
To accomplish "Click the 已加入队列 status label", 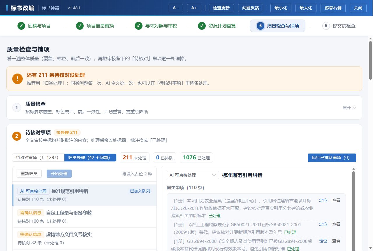I will [x=140, y=191].
